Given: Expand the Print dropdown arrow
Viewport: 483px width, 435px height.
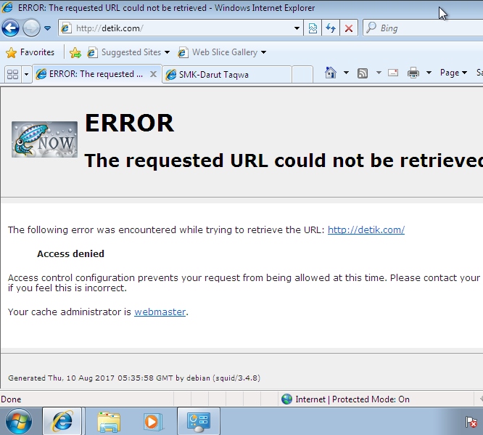Looking at the screenshot, I should click(429, 73).
